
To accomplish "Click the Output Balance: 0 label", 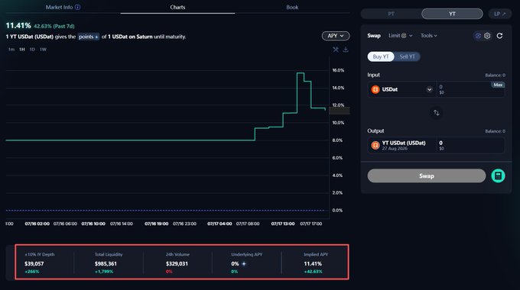I will [x=495, y=131].
